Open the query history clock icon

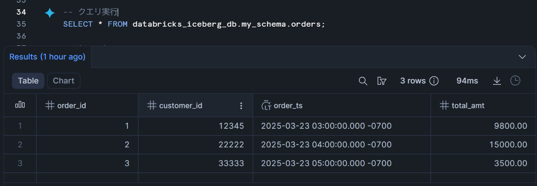click(x=515, y=81)
